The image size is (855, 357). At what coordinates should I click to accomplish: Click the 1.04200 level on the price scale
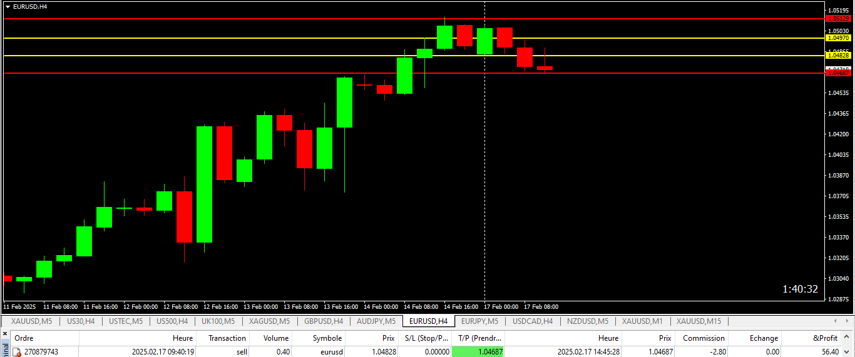click(x=839, y=134)
